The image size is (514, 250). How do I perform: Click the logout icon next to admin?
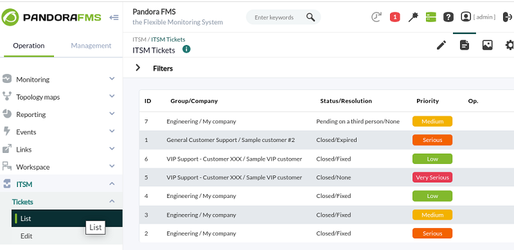(508, 17)
